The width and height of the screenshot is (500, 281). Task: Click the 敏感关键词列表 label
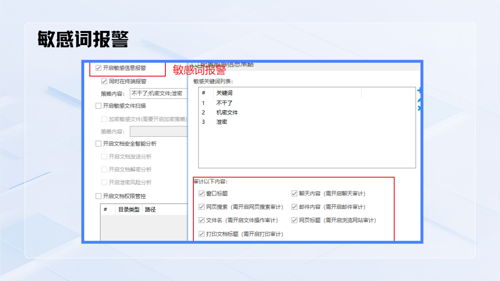[213, 81]
